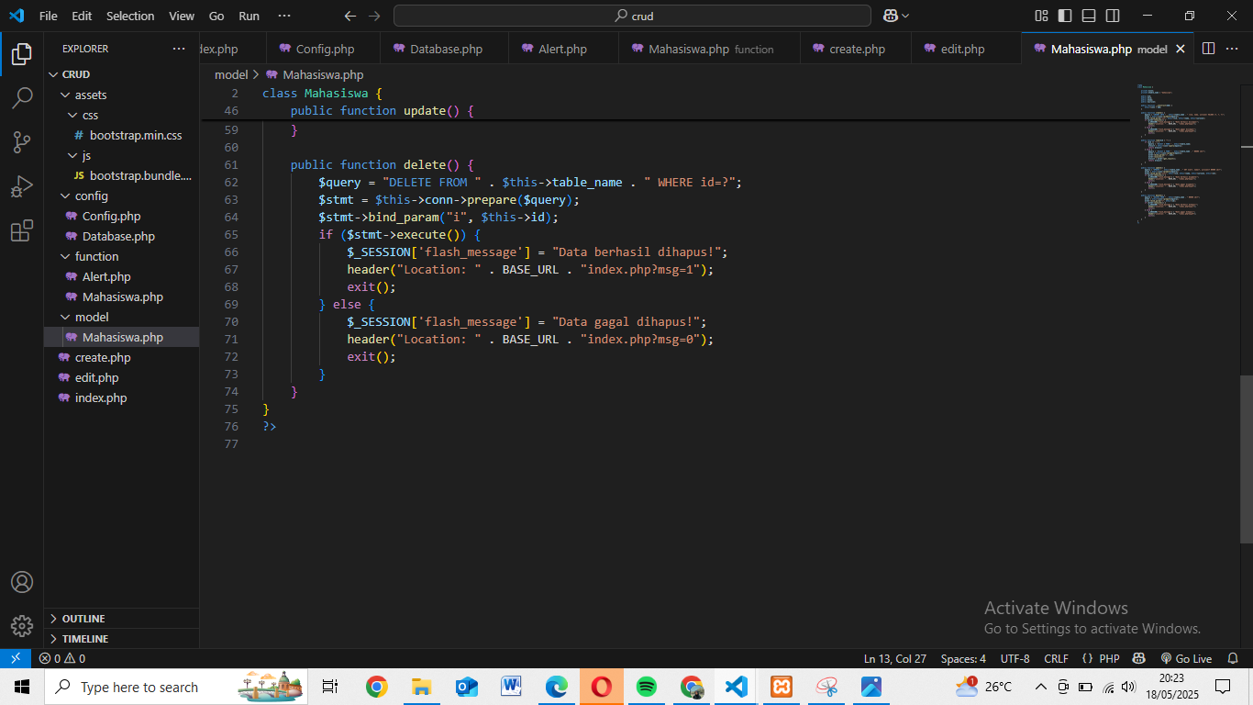
Task: Open the Extensions view
Action: click(22, 230)
